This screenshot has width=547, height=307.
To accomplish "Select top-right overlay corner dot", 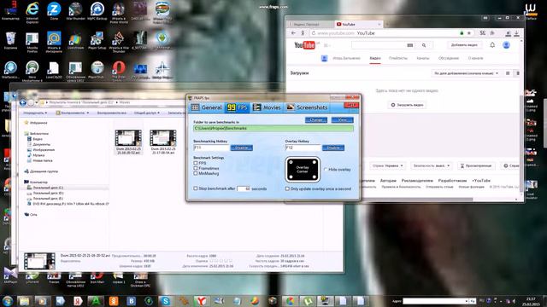I will click(315, 162).
